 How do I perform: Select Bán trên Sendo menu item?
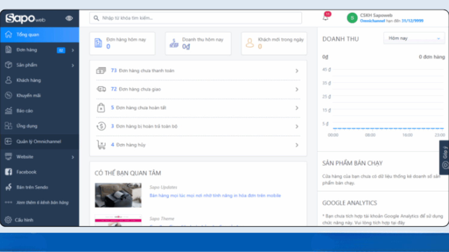pyautogui.click(x=32, y=187)
